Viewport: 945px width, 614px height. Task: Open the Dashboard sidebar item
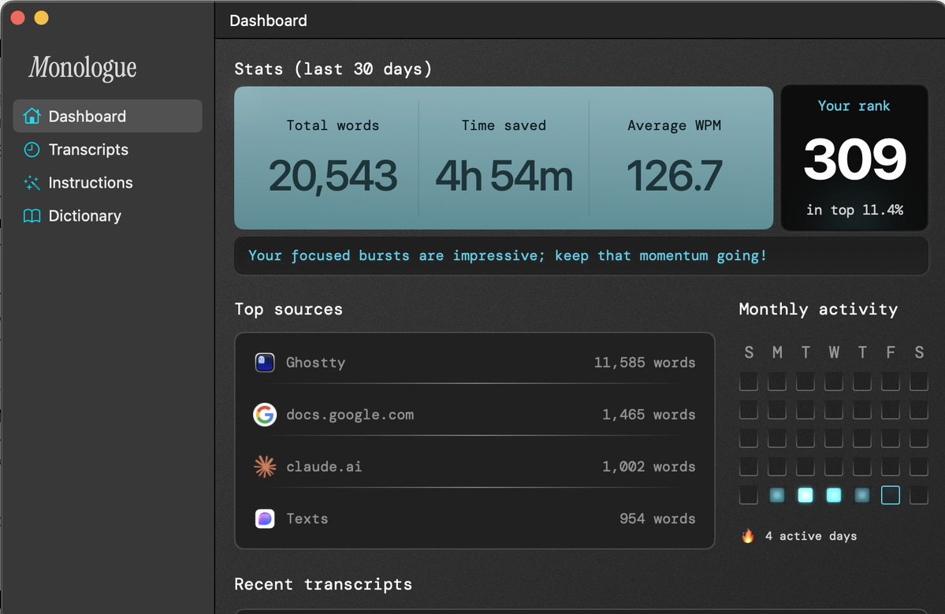107,116
